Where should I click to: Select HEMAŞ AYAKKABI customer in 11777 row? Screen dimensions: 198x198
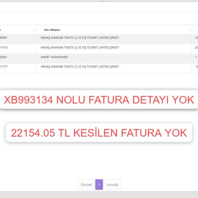point(80,67)
